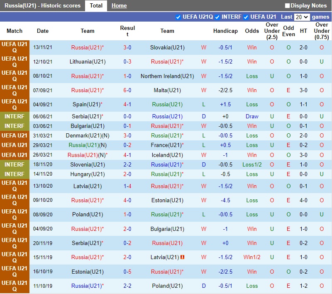Screen dimensions: 332x294
Task: Enable the Display Notes checkbox
Action: 288,6
